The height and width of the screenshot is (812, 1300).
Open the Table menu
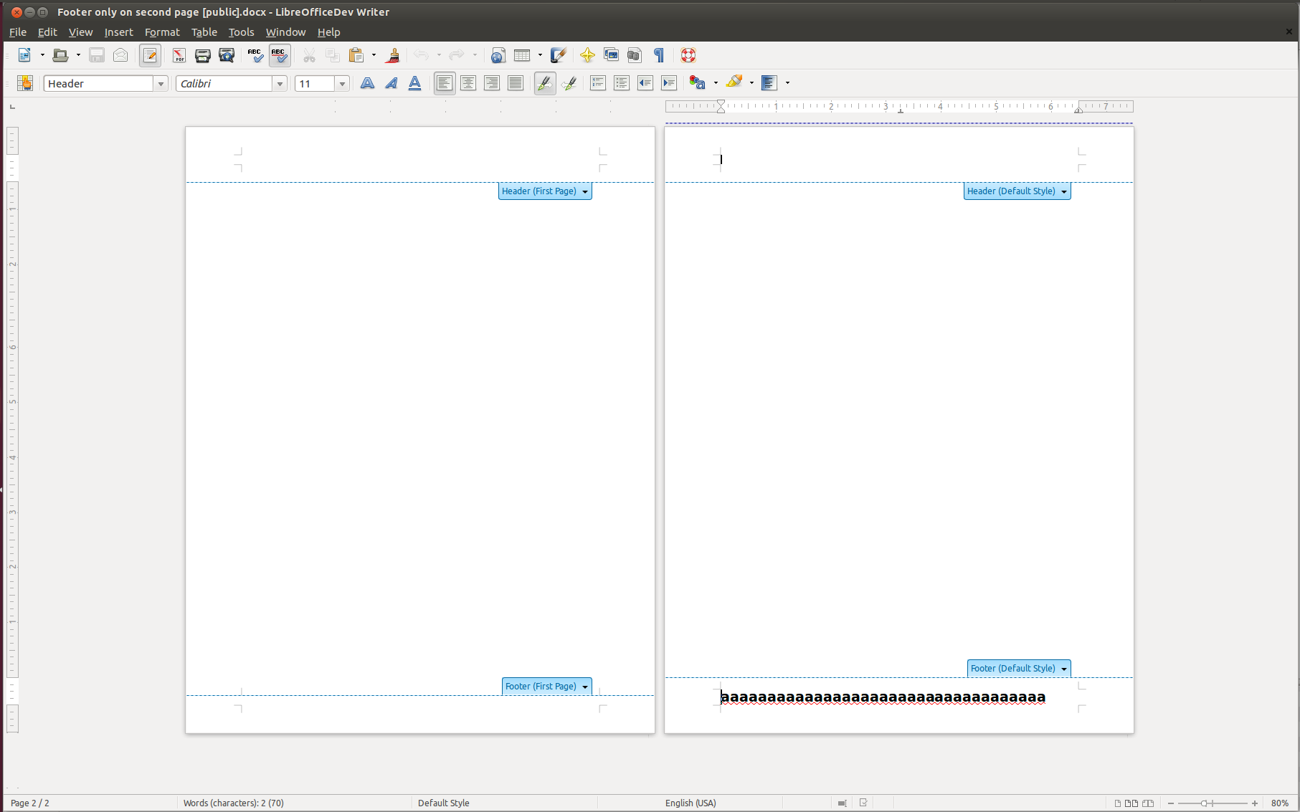(x=204, y=32)
